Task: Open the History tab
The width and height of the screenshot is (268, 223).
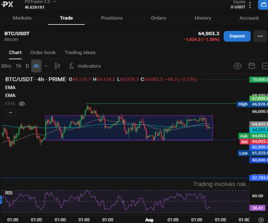Action: pos(203,18)
